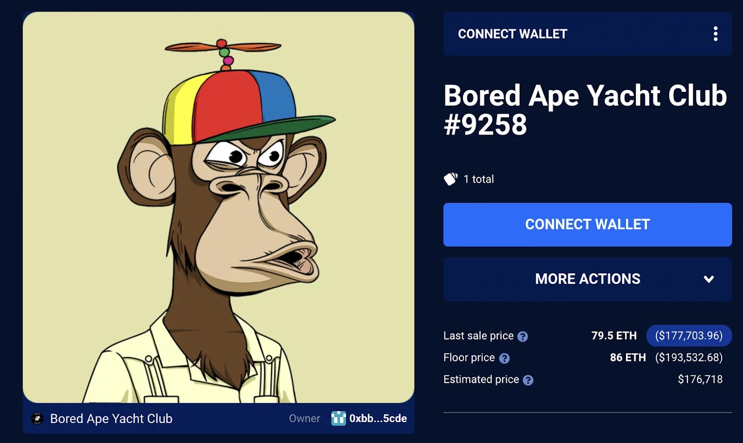The image size is (743, 443).
Task: Click the 1 total edition count
Action: tap(479, 179)
